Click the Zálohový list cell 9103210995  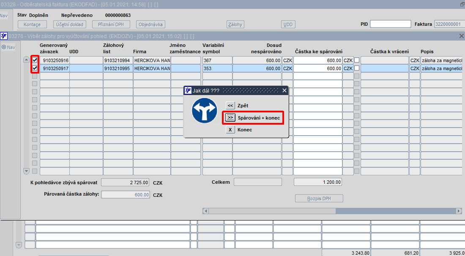coord(118,68)
